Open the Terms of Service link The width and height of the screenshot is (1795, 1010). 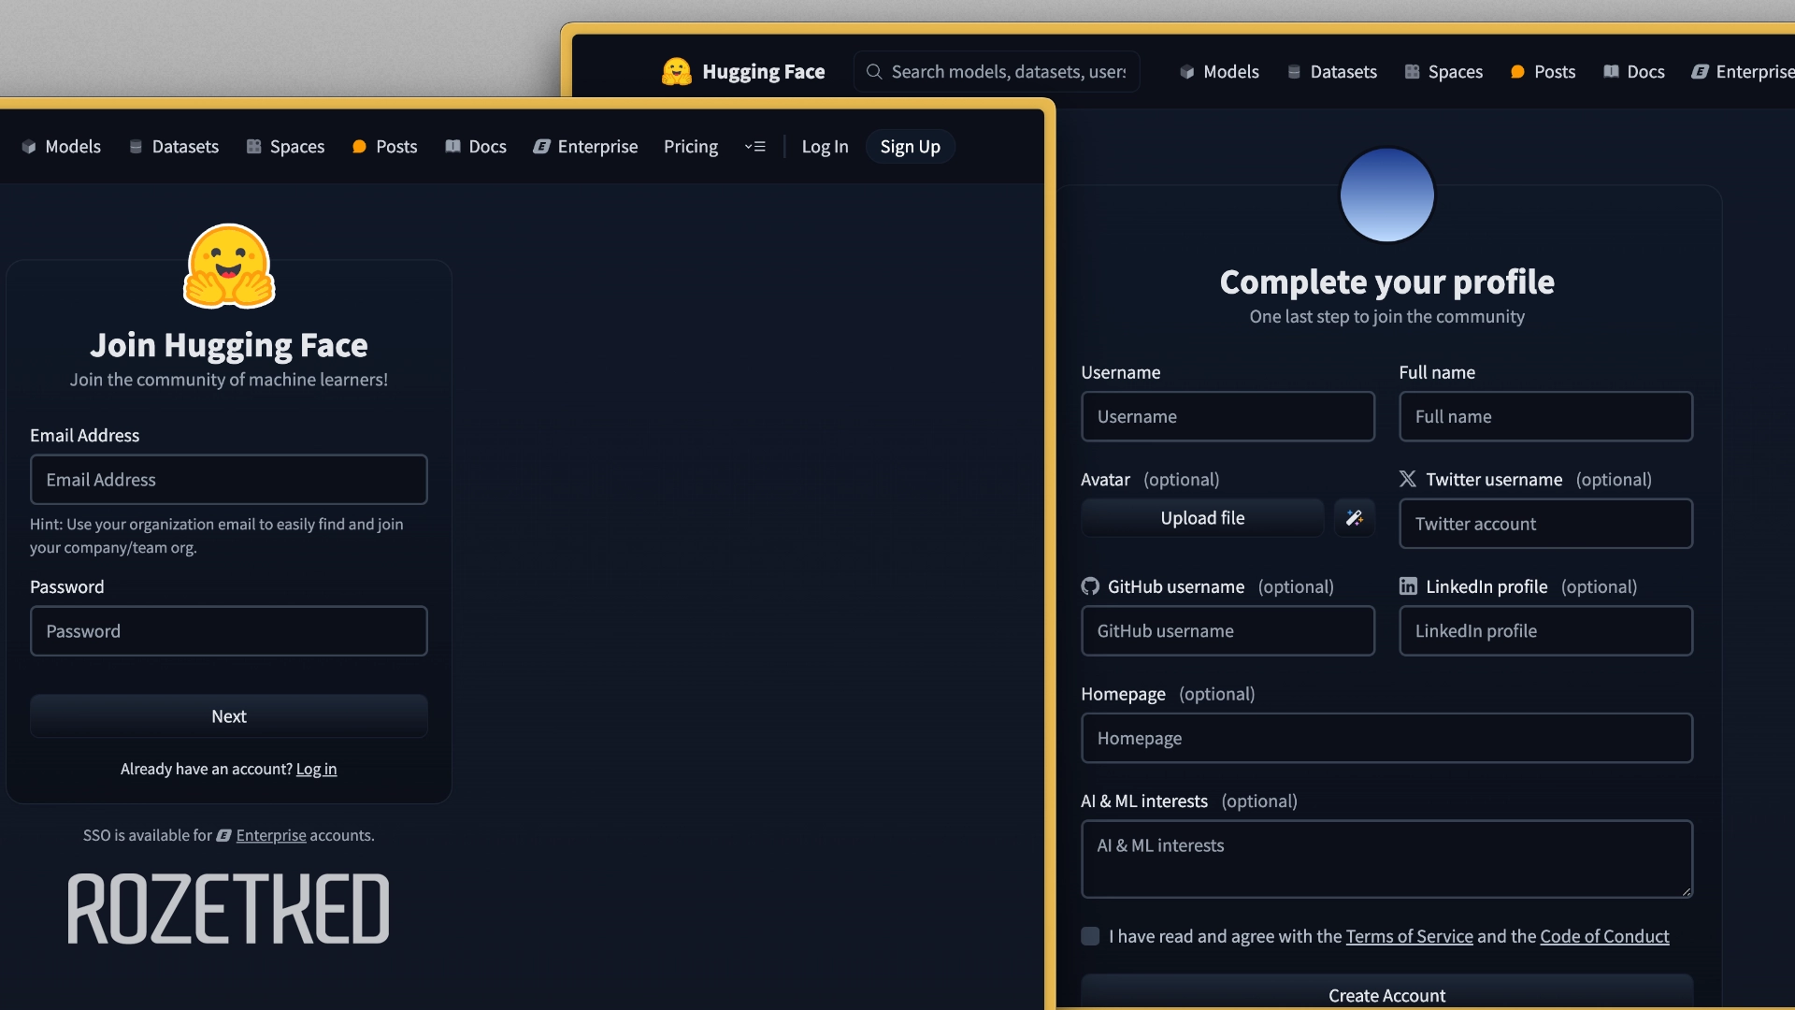point(1409,936)
